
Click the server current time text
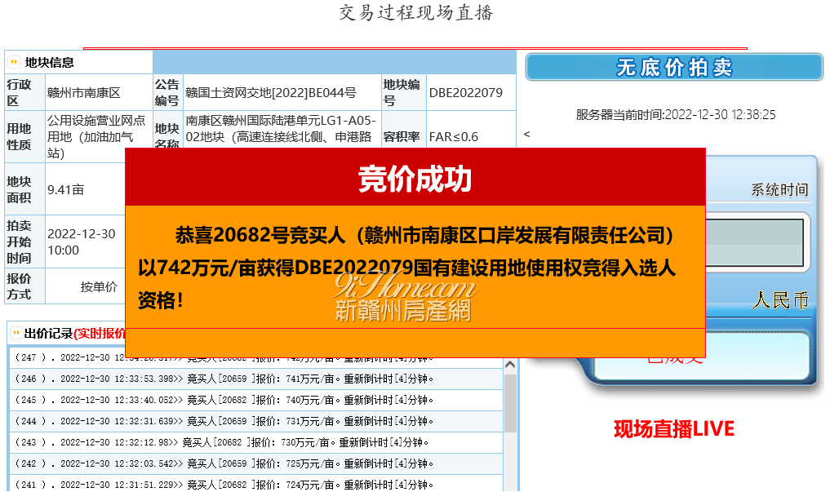coord(676,114)
